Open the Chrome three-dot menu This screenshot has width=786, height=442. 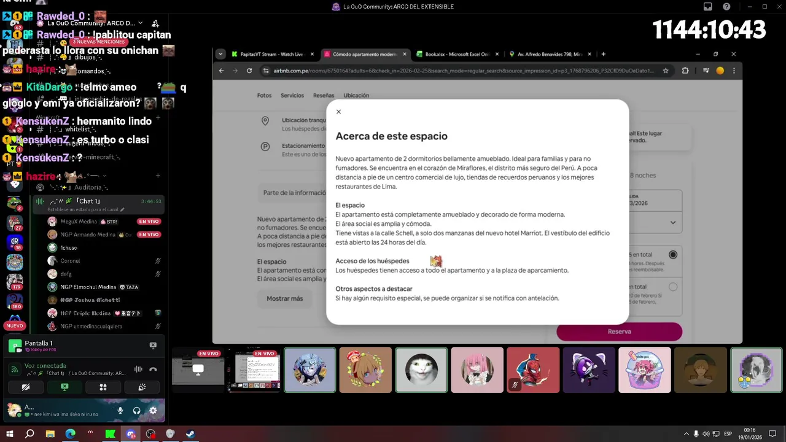click(734, 71)
